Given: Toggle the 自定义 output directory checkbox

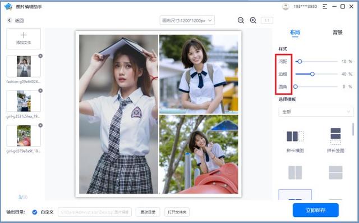Looking at the screenshot, I should pyautogui.click(x=35, y=212).
